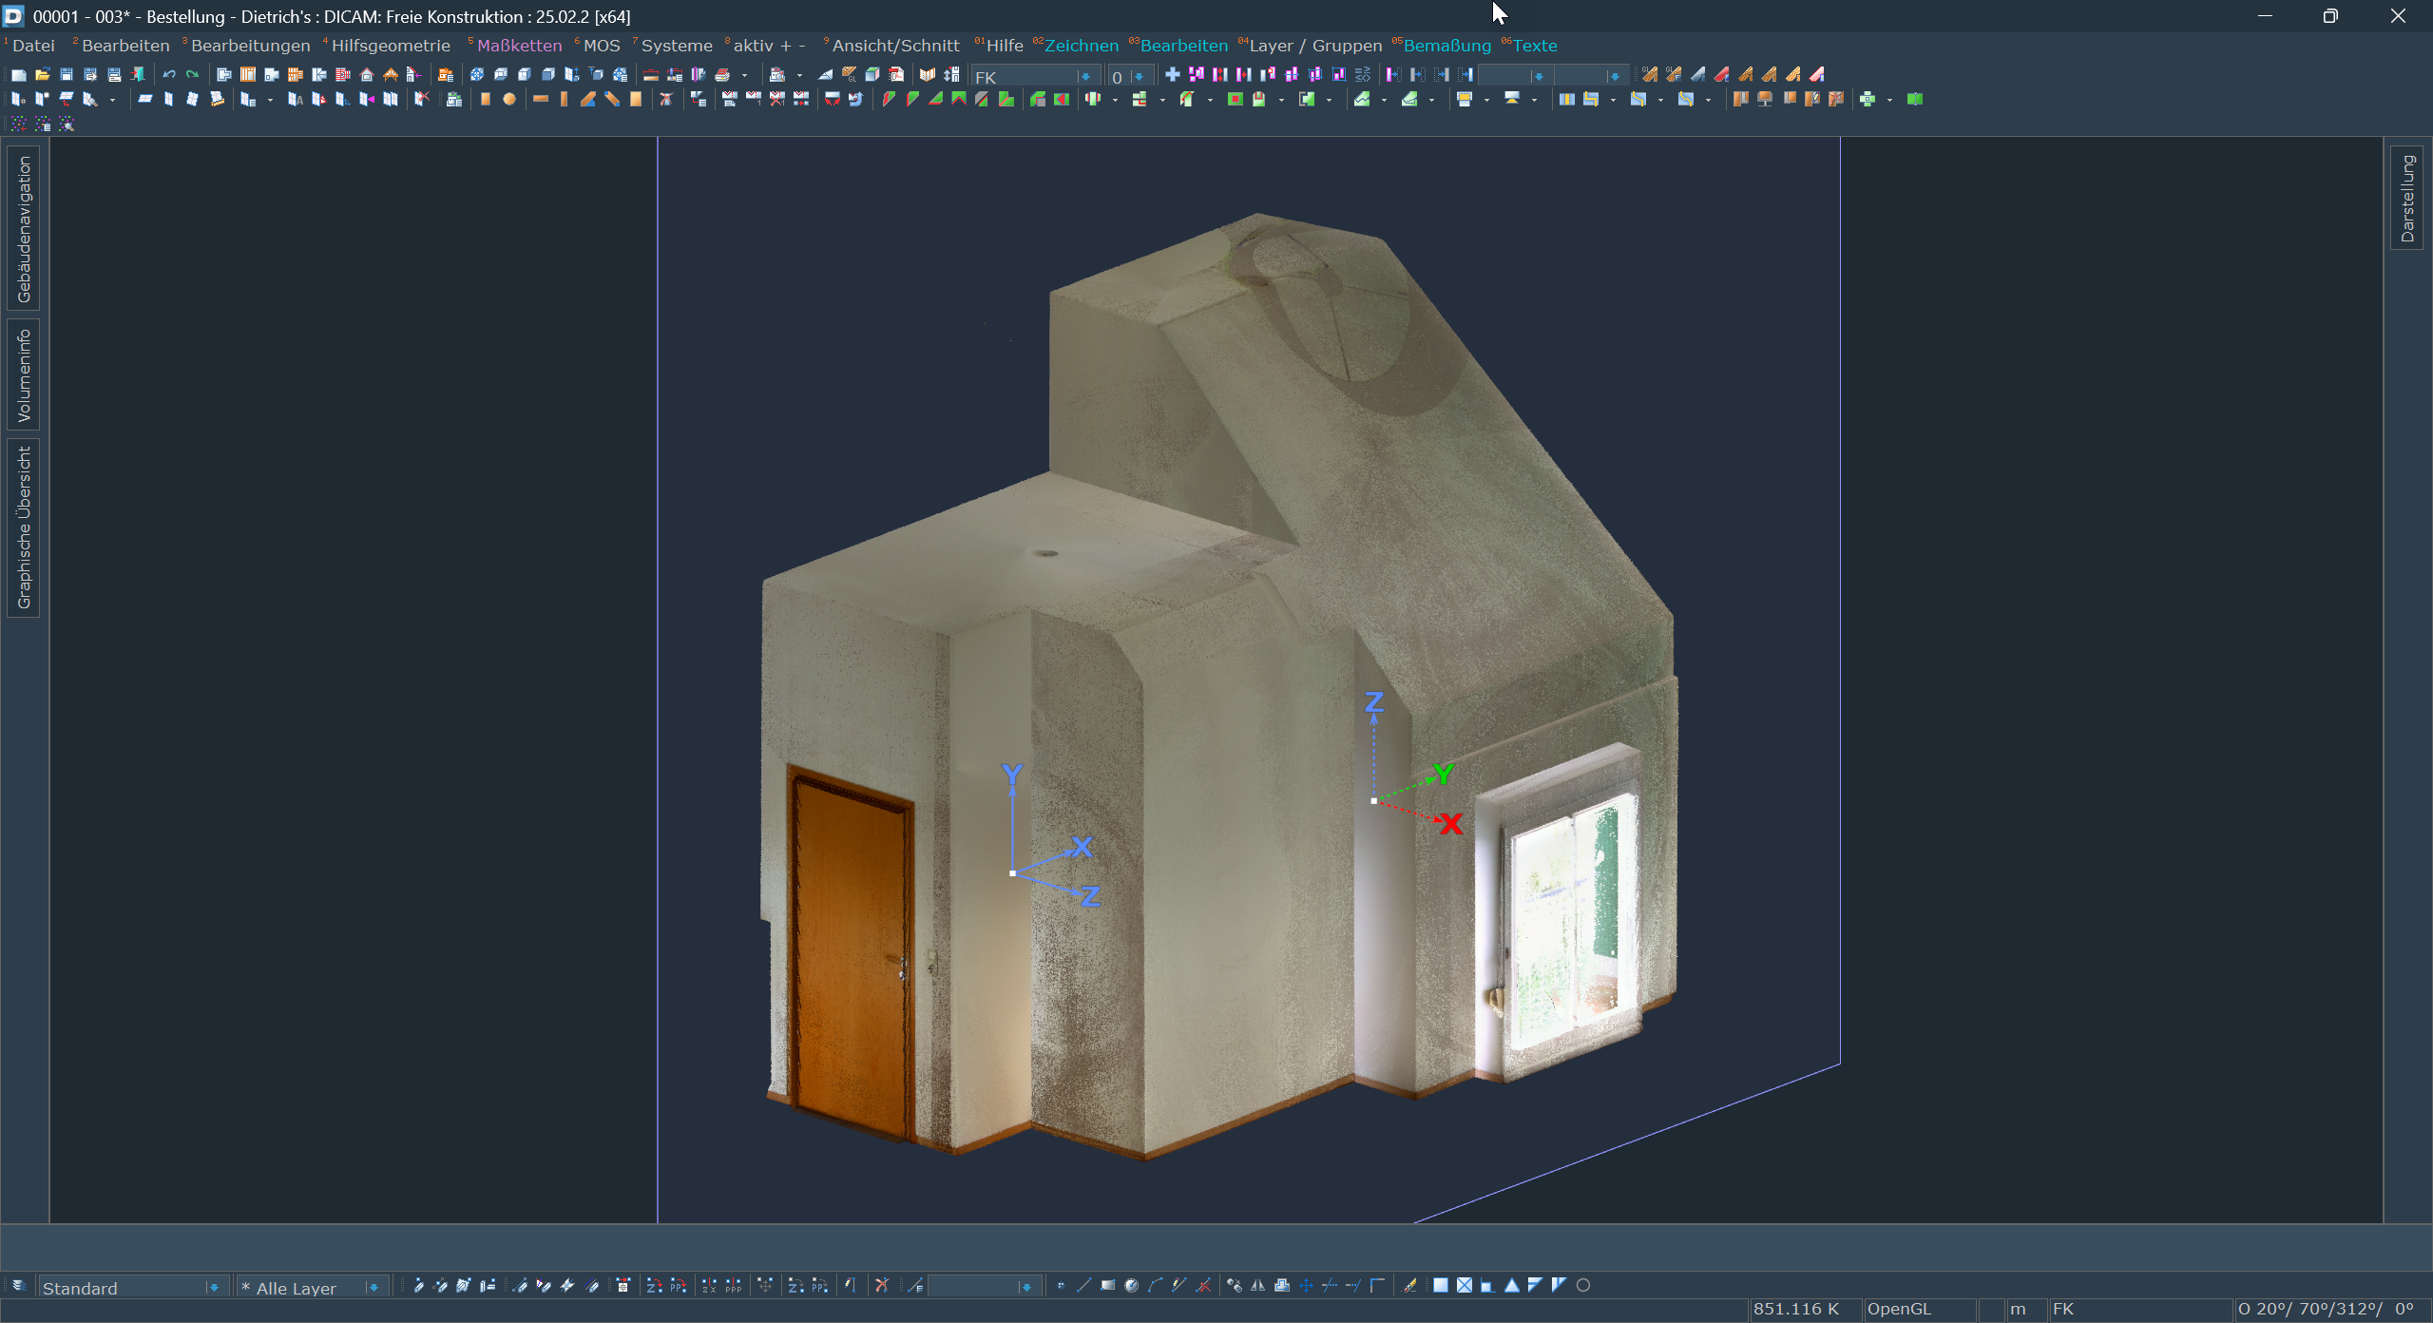Click the red X delete icon in the bottom toolbar
The image size is (2433, 1323).
click(882, 1285)
